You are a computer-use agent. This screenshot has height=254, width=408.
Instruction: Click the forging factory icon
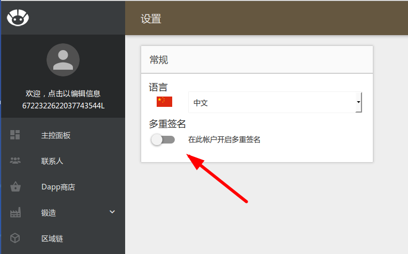click(15, 212)
